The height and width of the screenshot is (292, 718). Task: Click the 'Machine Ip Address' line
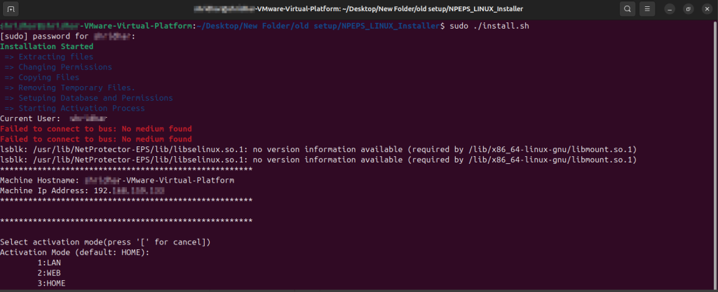click(x=83, y=190)
